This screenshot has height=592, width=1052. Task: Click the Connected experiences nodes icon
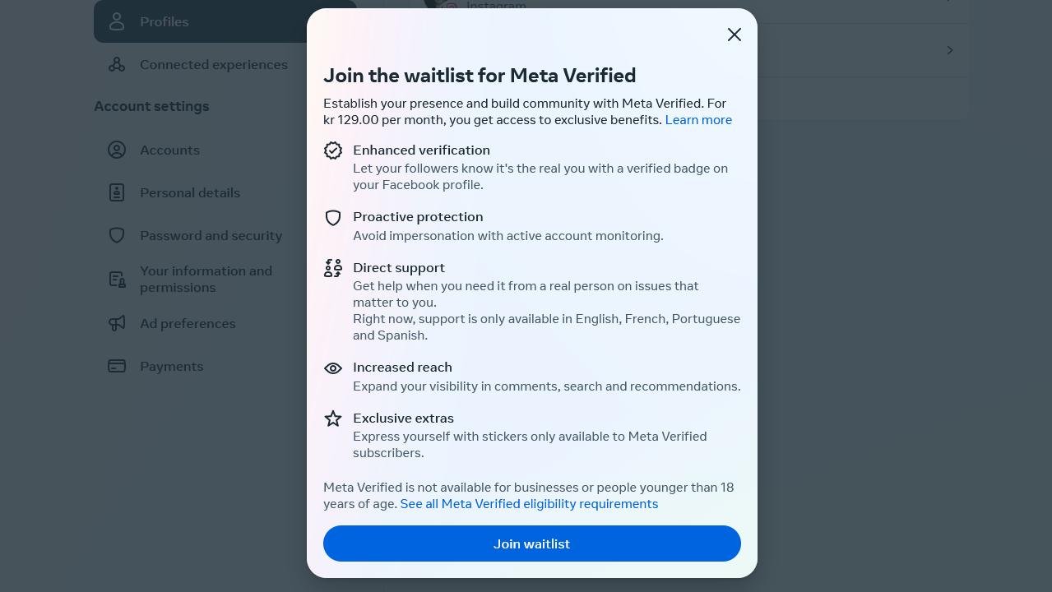[x=117, y=64]
